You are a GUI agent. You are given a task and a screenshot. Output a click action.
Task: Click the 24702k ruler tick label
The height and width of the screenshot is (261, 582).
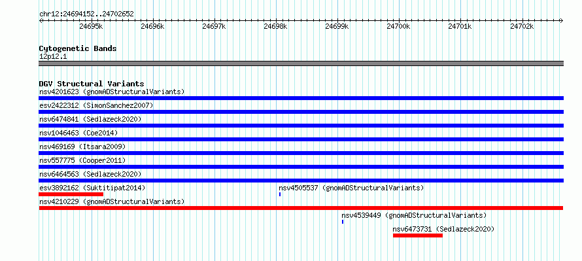point(522,27)
